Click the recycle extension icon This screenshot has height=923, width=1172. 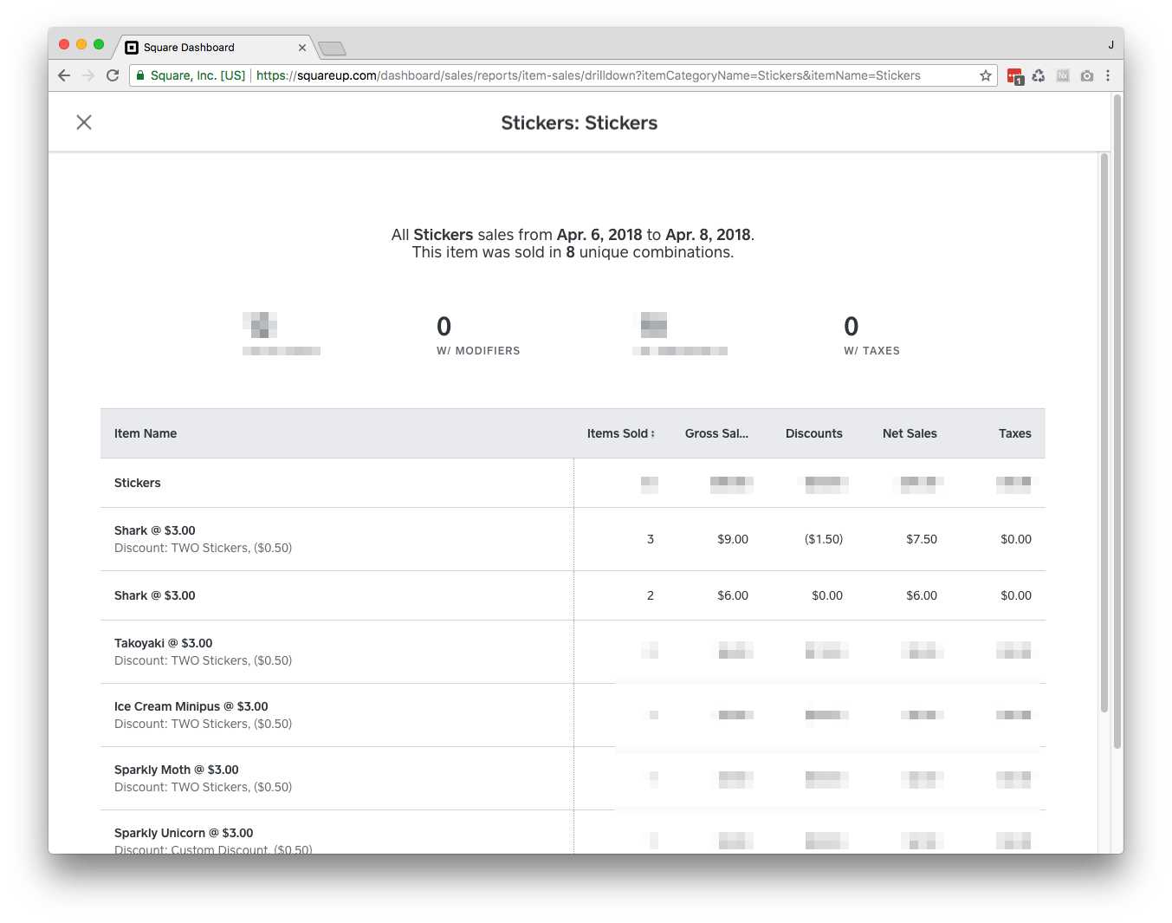point(1039,76)
